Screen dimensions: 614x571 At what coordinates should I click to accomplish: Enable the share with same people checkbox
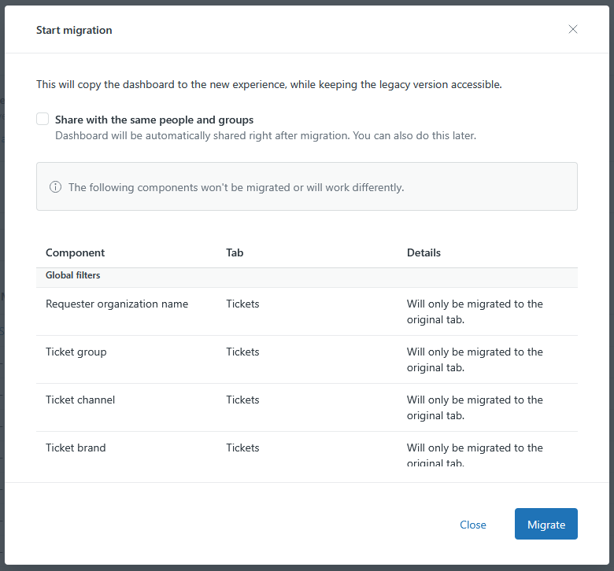click(43, 120)
